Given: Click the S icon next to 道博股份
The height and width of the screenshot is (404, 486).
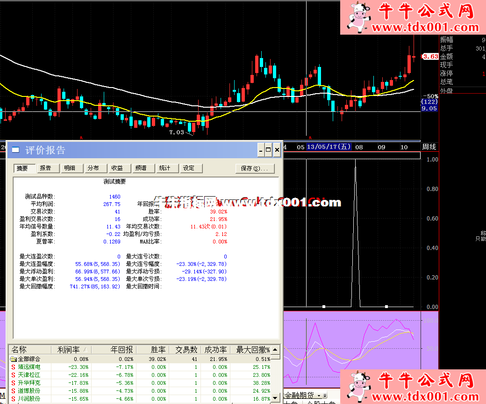Looking at the screenshot, I should 14,391.
